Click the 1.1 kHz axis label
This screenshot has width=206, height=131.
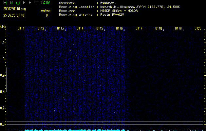pos(2,43)
